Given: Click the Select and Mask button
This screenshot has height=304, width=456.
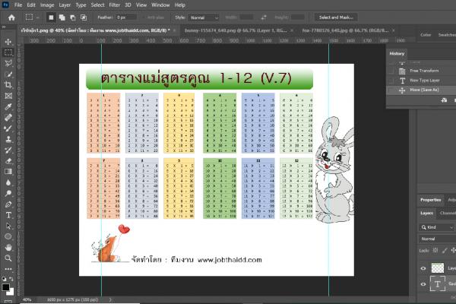Looking at the screenshot, I should point(336,17).
